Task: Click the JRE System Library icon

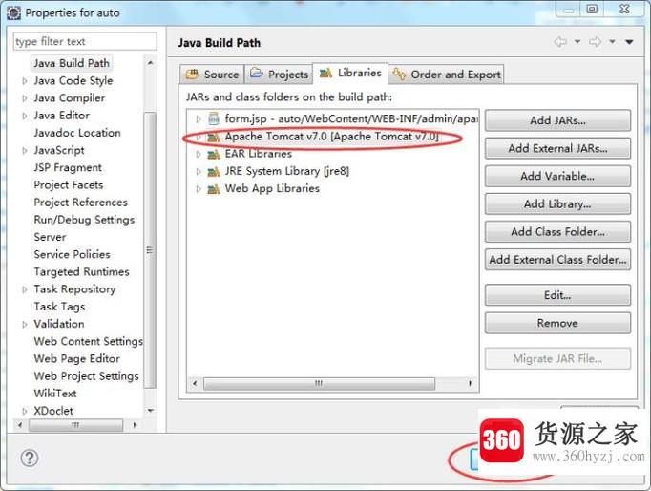Action: coord(214,171)
